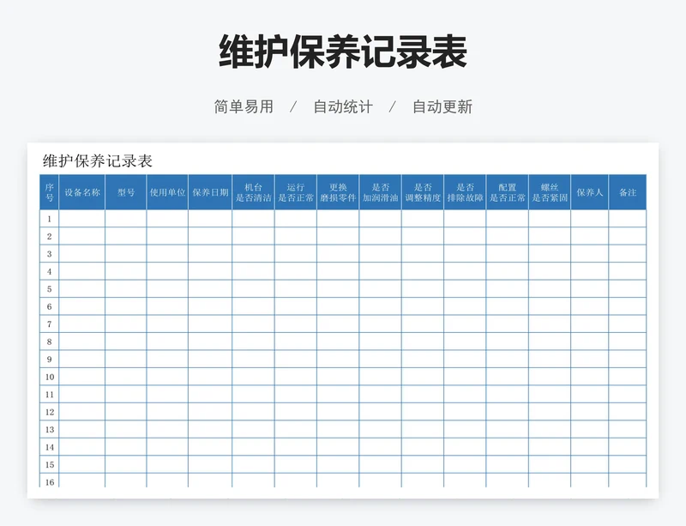Click row number 15 cell
Screen dimensions: 686x526
50,464
